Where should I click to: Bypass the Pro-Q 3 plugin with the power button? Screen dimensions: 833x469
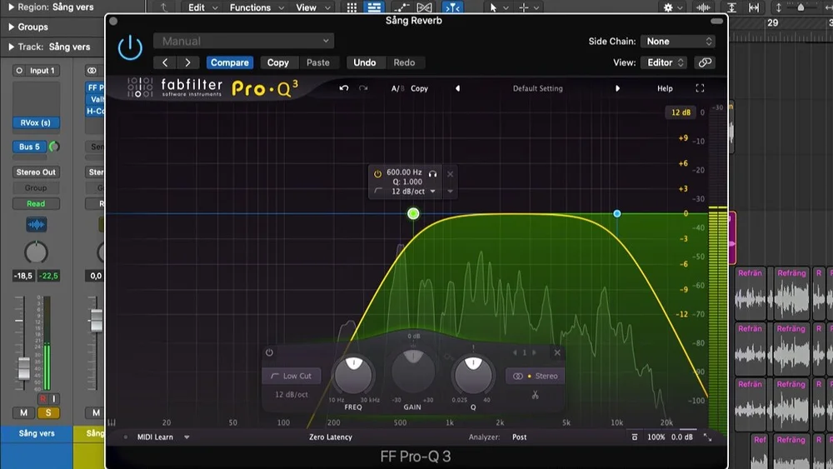(x=130, y=47)
